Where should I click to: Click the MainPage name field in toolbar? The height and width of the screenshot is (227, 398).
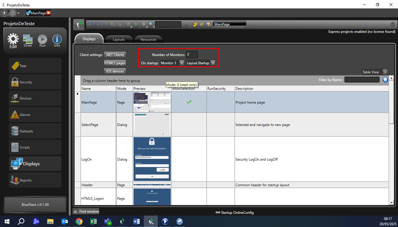tap(230, 24)
